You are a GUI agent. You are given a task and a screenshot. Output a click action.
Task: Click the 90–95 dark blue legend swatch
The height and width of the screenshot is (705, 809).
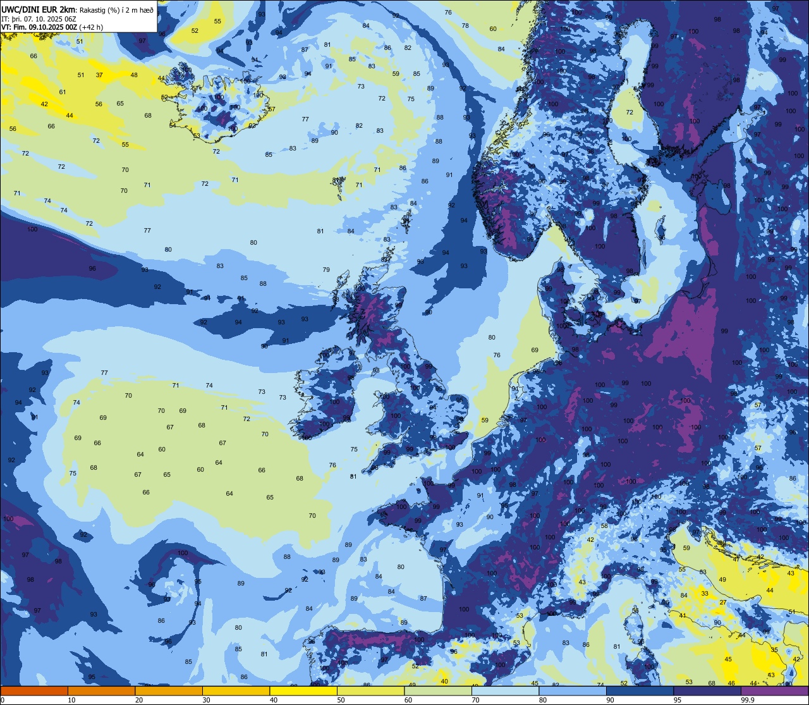point(640,690)
